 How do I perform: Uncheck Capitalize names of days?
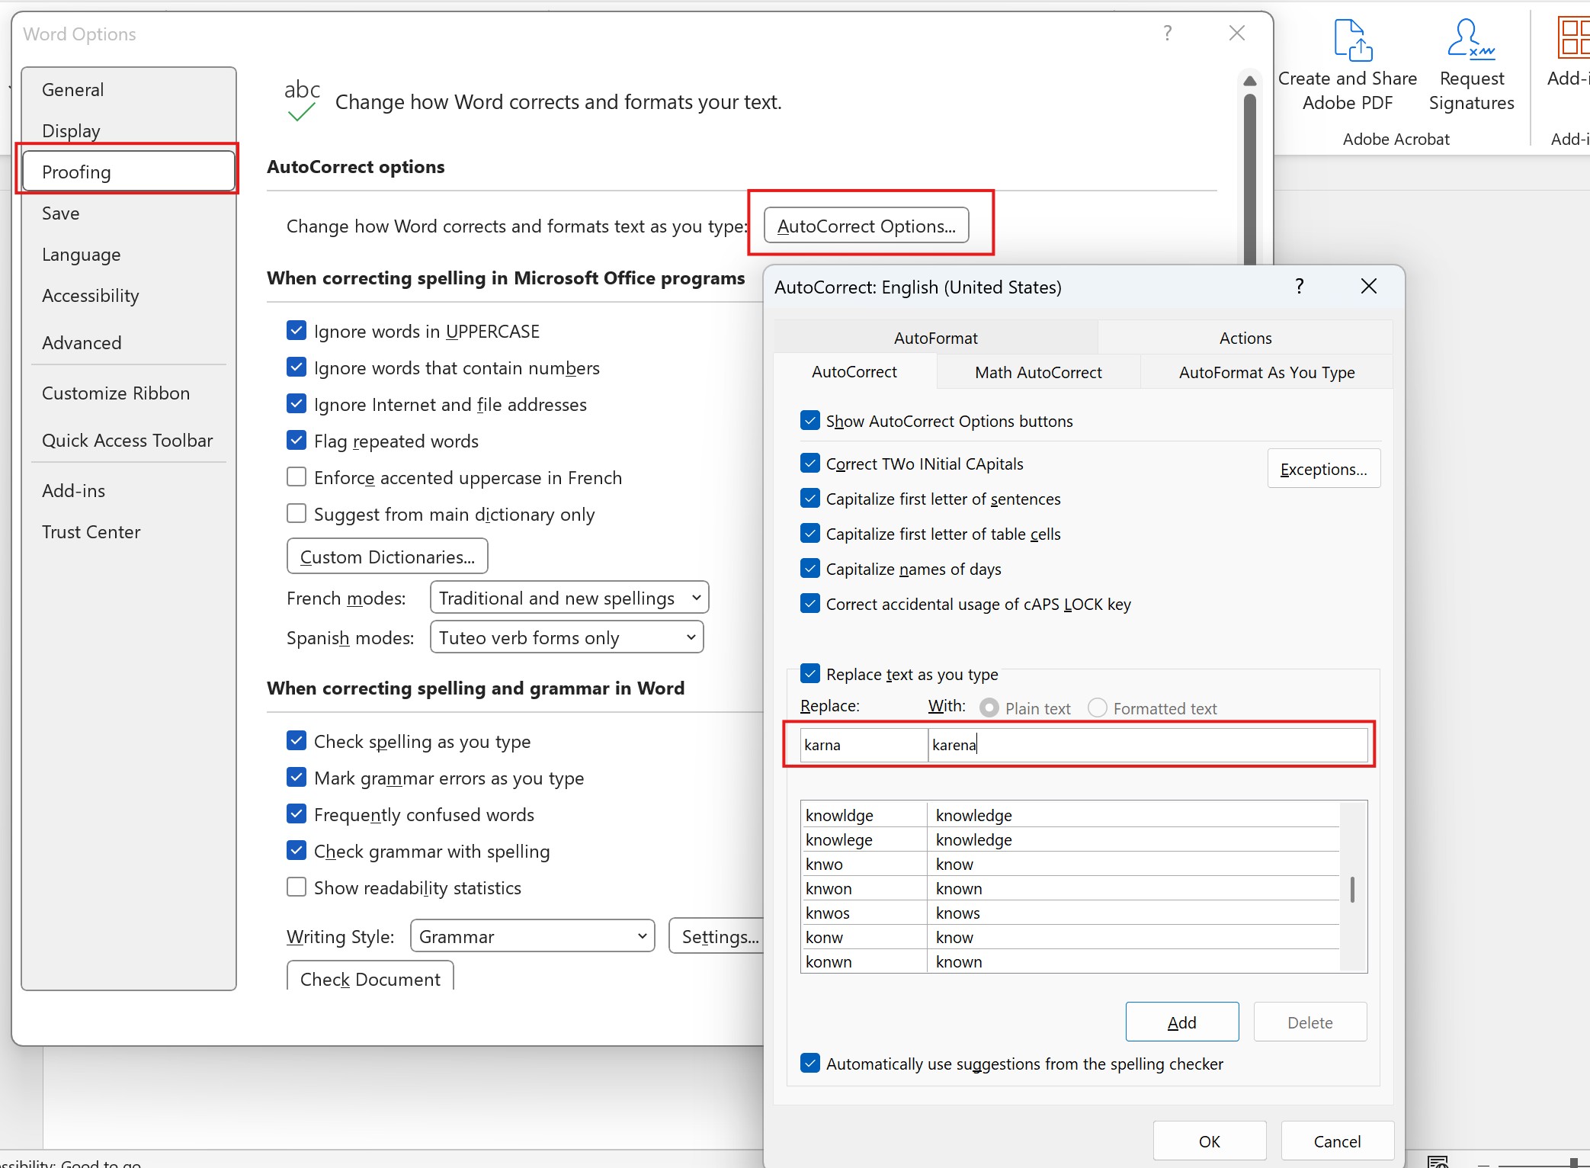click(x=810, y=569)
